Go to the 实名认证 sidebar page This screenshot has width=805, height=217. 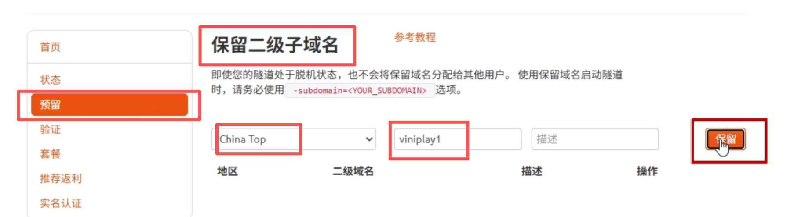pyautogui.click(x=61, y=203)
